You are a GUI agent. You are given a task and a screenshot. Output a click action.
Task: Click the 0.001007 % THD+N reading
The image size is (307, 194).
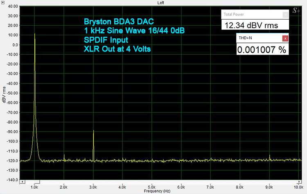262,49
